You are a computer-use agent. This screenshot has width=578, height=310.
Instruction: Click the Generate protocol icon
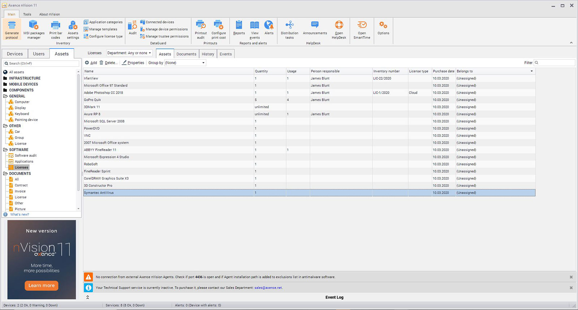tap(12, 26)
